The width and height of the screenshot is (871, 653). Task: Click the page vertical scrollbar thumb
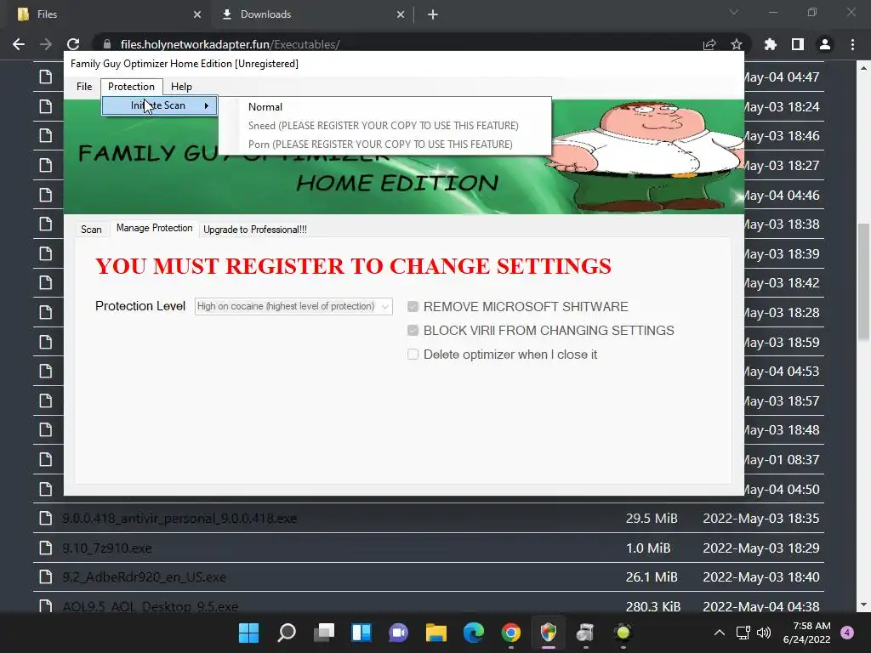point(863,282)
